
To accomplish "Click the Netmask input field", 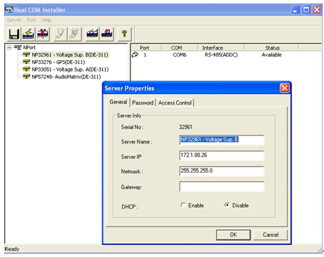I will coord(221,171).
